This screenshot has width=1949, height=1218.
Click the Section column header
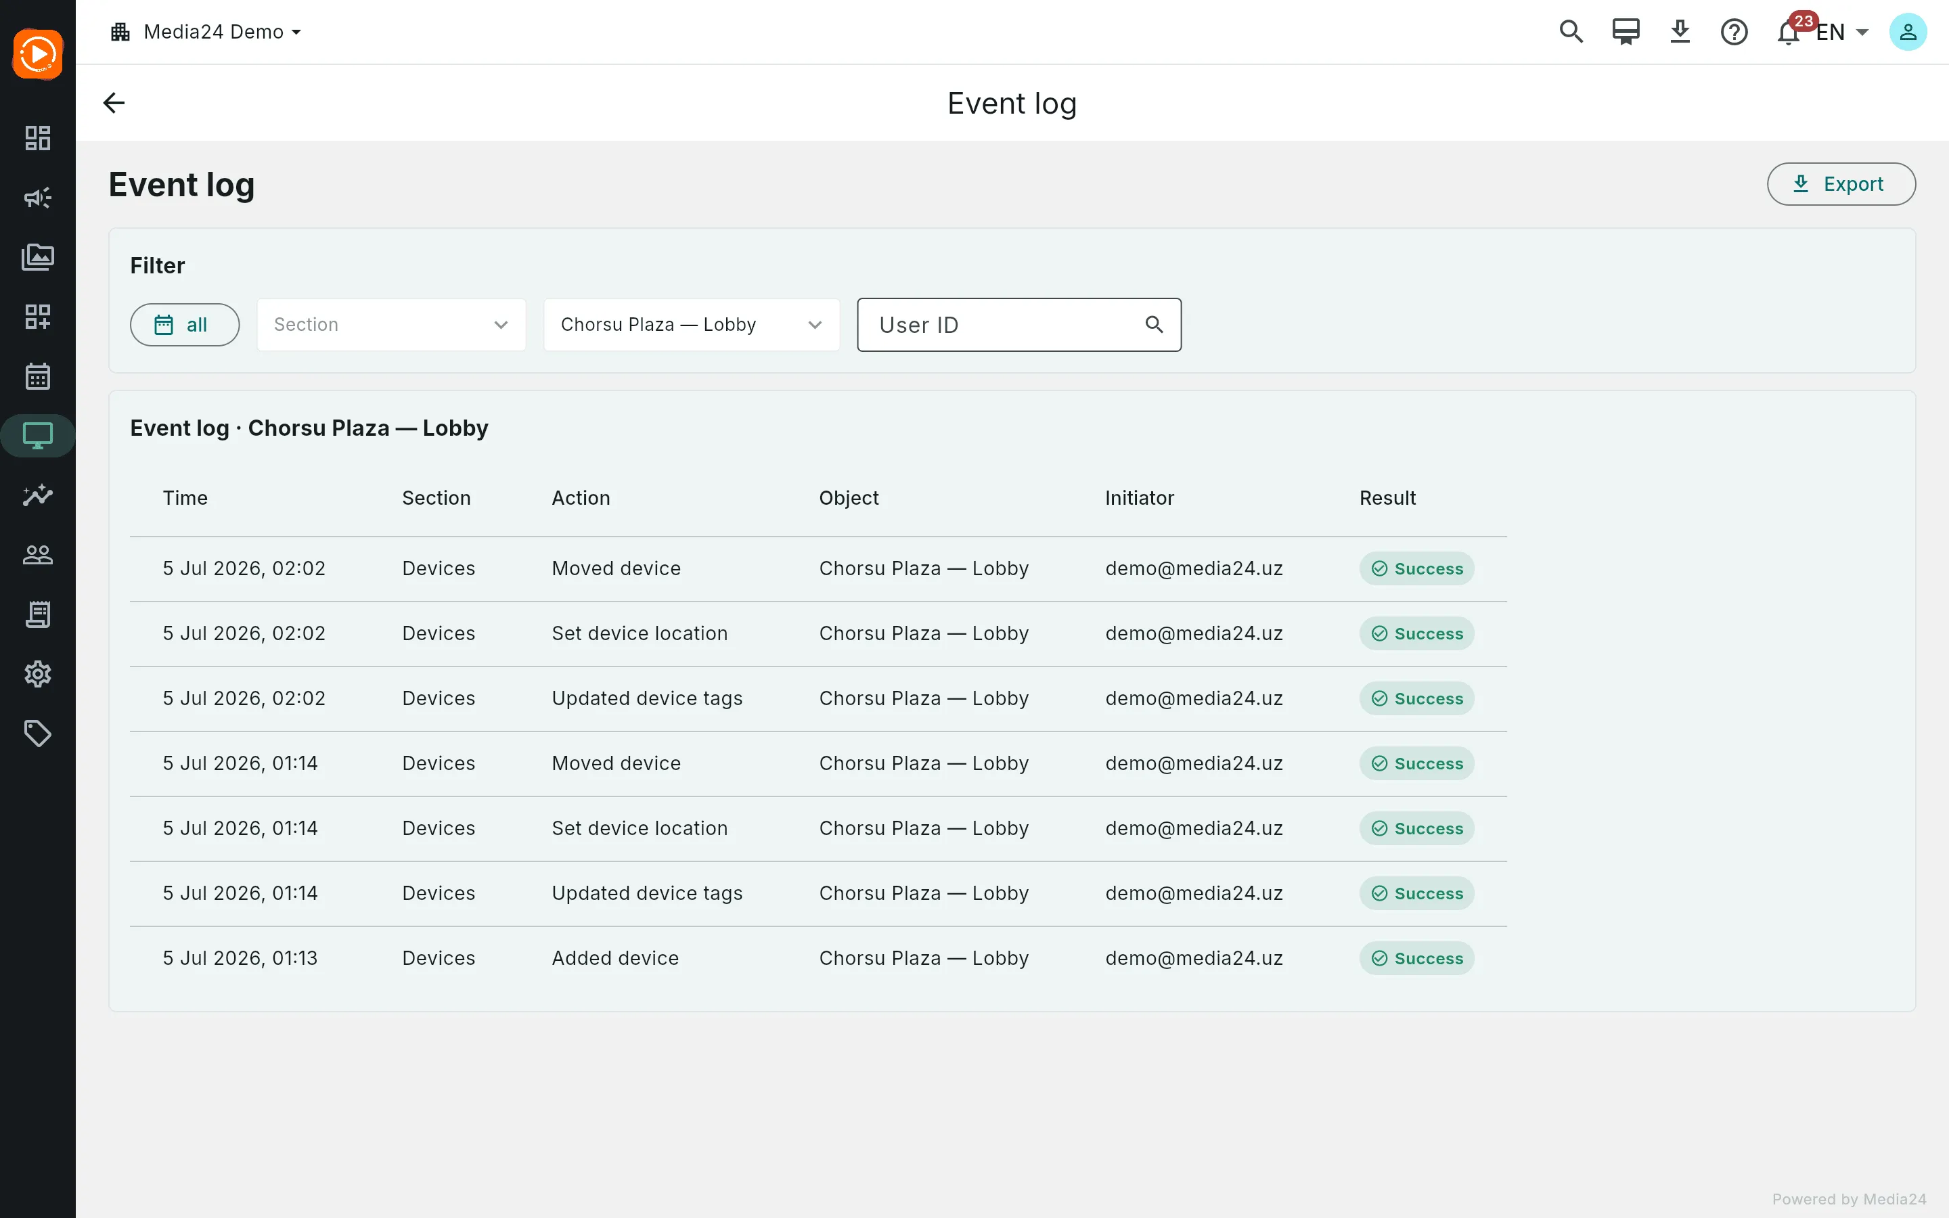coord(436,498)
